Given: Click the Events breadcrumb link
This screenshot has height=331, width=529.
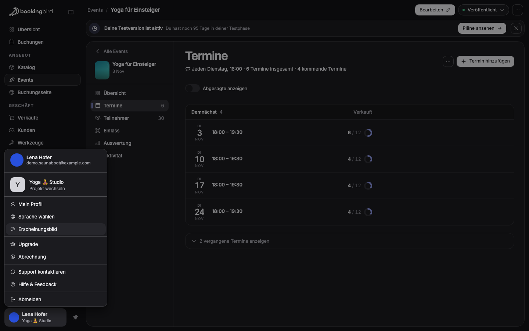Looking at the screenshot, I should [95, 10].
